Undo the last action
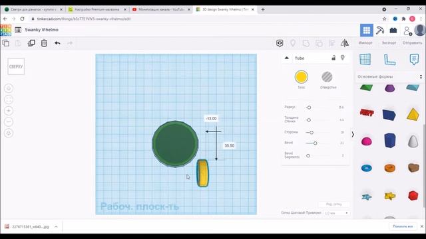Screen dimensions: 426x239 click(x=57, y=43)
